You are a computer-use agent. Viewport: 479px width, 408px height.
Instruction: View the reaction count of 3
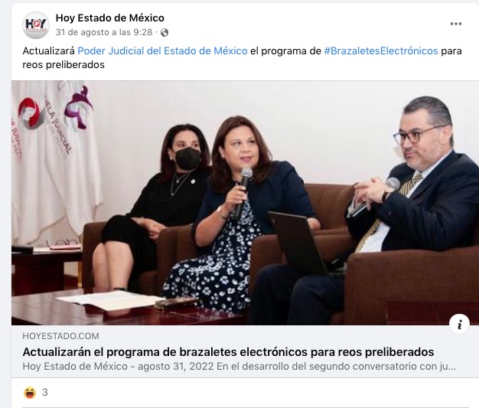coord(45,393)
